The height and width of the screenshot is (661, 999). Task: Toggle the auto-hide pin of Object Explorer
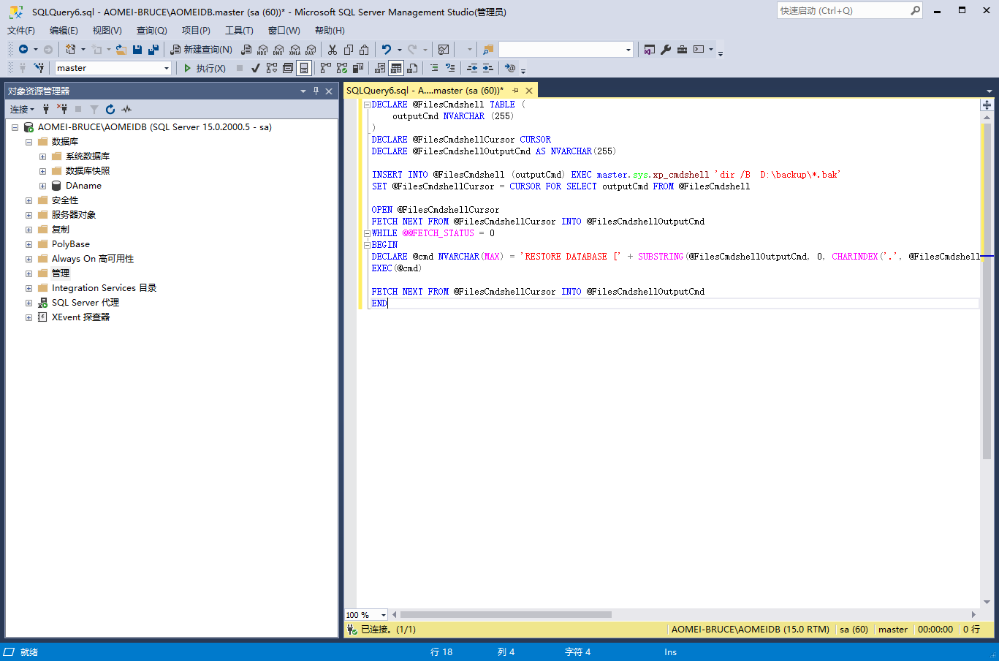pyautogui.click(x=316, y=91)
